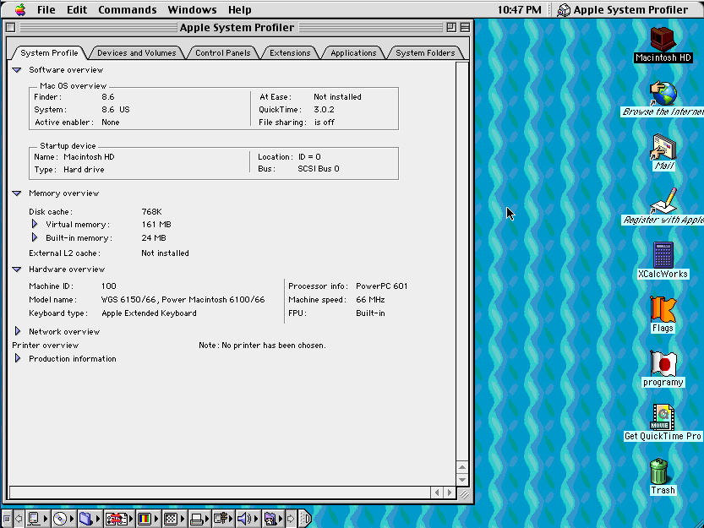The width and height of the screenshot is (704, 528).
Task: Click the CD disc module in Control Strip
Action: coord(63,519)
